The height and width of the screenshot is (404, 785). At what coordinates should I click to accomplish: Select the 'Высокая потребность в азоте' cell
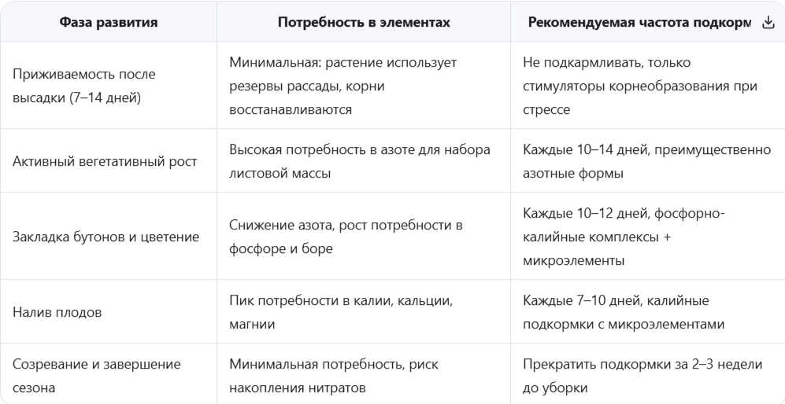coord(364,161)
